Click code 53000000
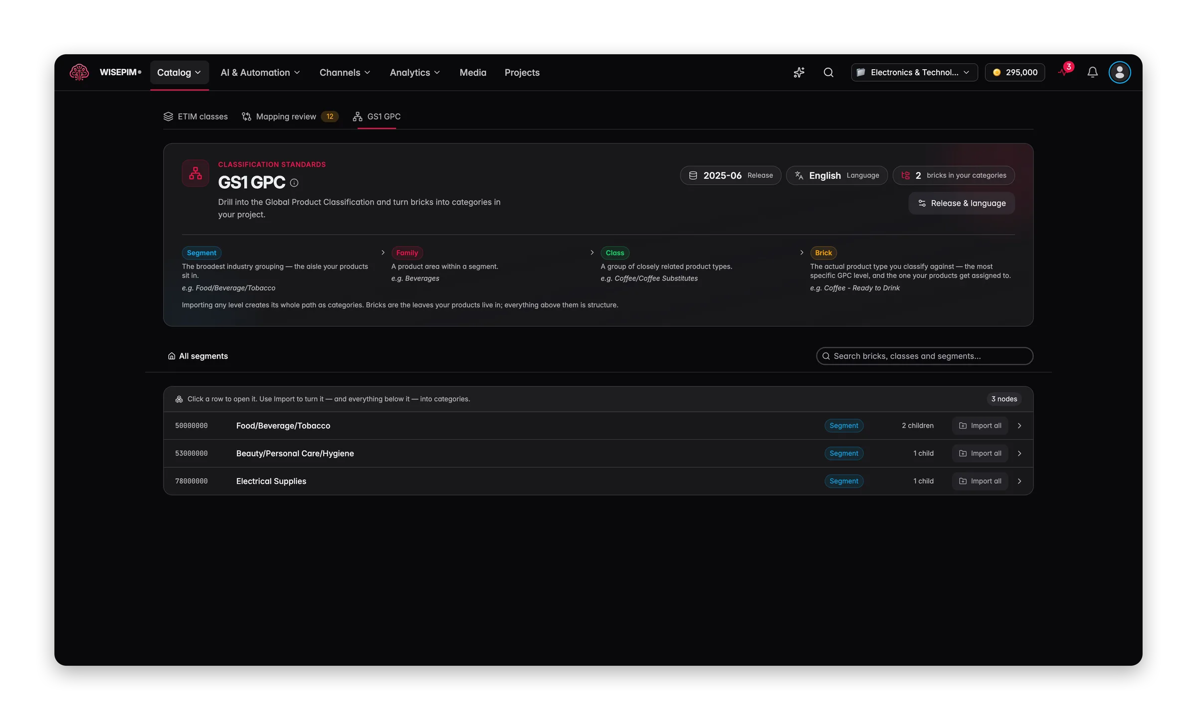 (x=192, y=453)
